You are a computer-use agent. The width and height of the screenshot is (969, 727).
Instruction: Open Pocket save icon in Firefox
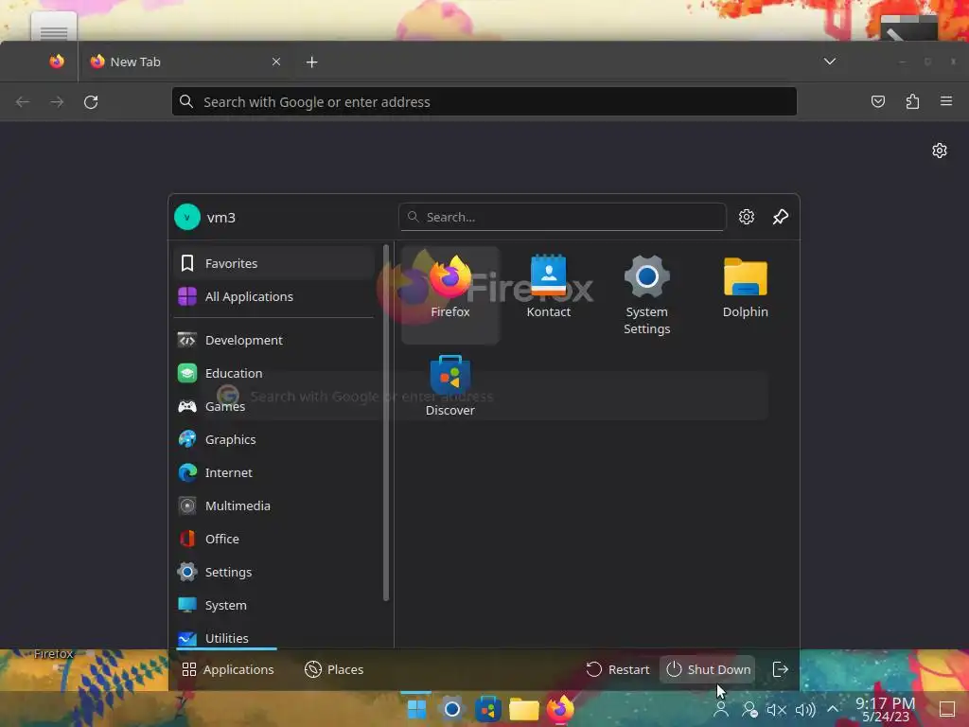click(x=878, y=101)
